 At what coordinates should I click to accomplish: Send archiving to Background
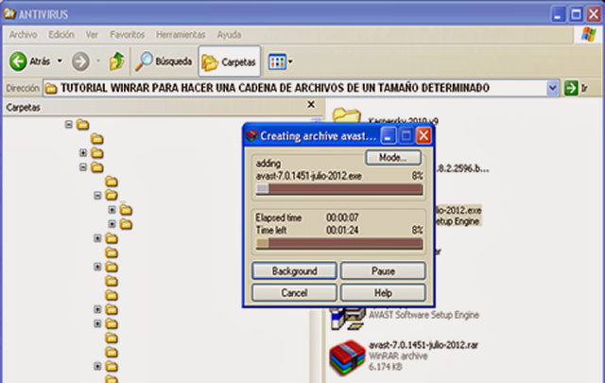click(x=294, y=271)
